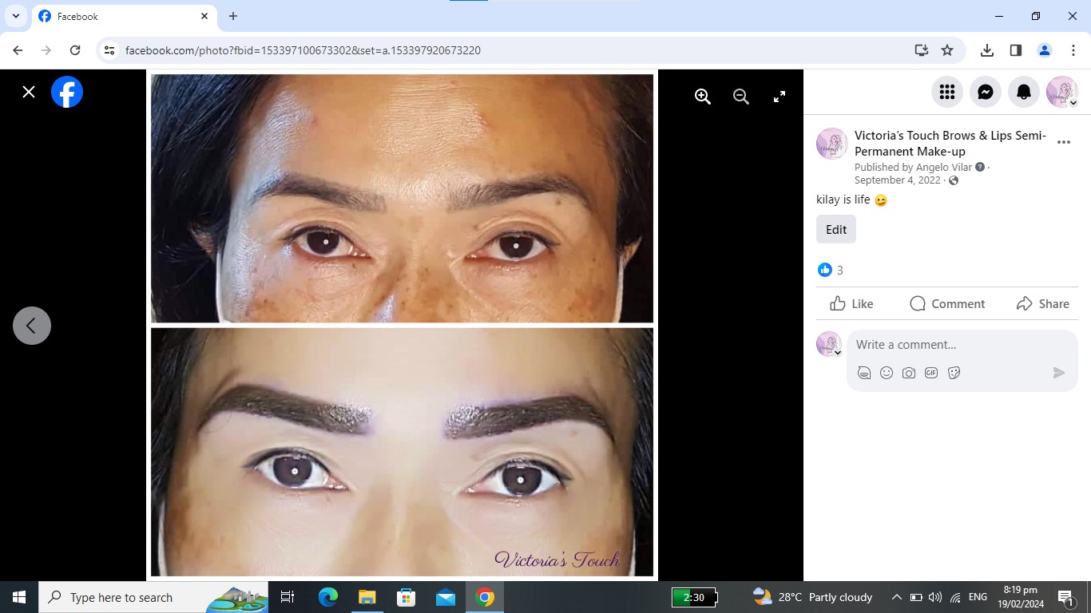The image size is (1091, 613).
Task: Close the Facebook tab
Action: pyautogui.click(x=204, y=16)
